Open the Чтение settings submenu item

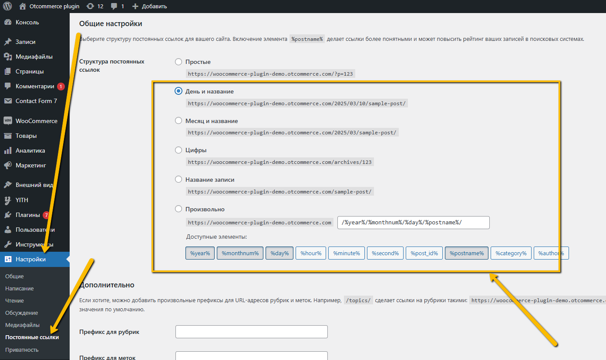pyautogui.click(x=14, y=301)
